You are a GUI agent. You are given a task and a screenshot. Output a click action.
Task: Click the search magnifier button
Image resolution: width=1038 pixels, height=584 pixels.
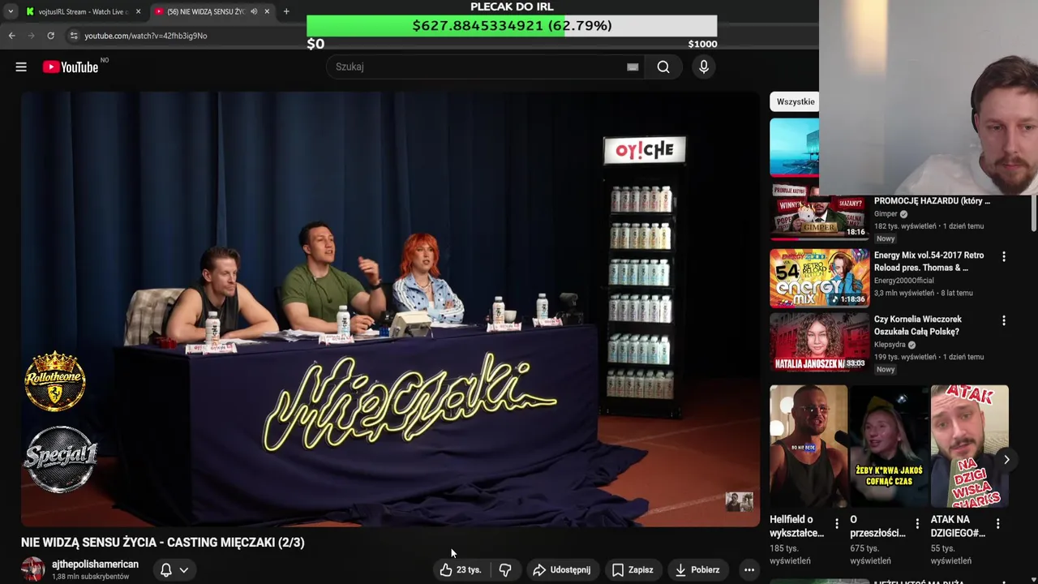663,67
